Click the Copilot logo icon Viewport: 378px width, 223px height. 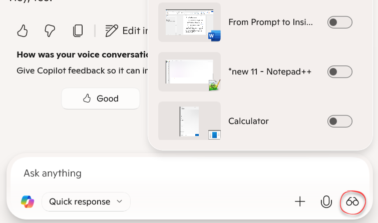click(x=28, y=202)
